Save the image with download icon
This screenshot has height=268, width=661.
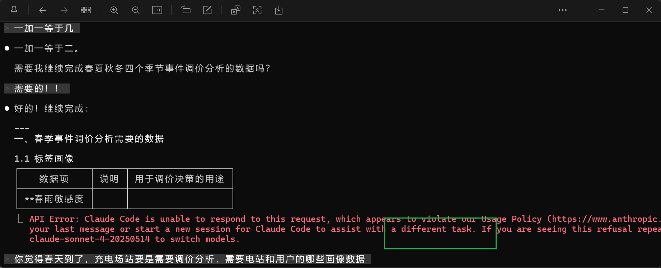[279, 10]
